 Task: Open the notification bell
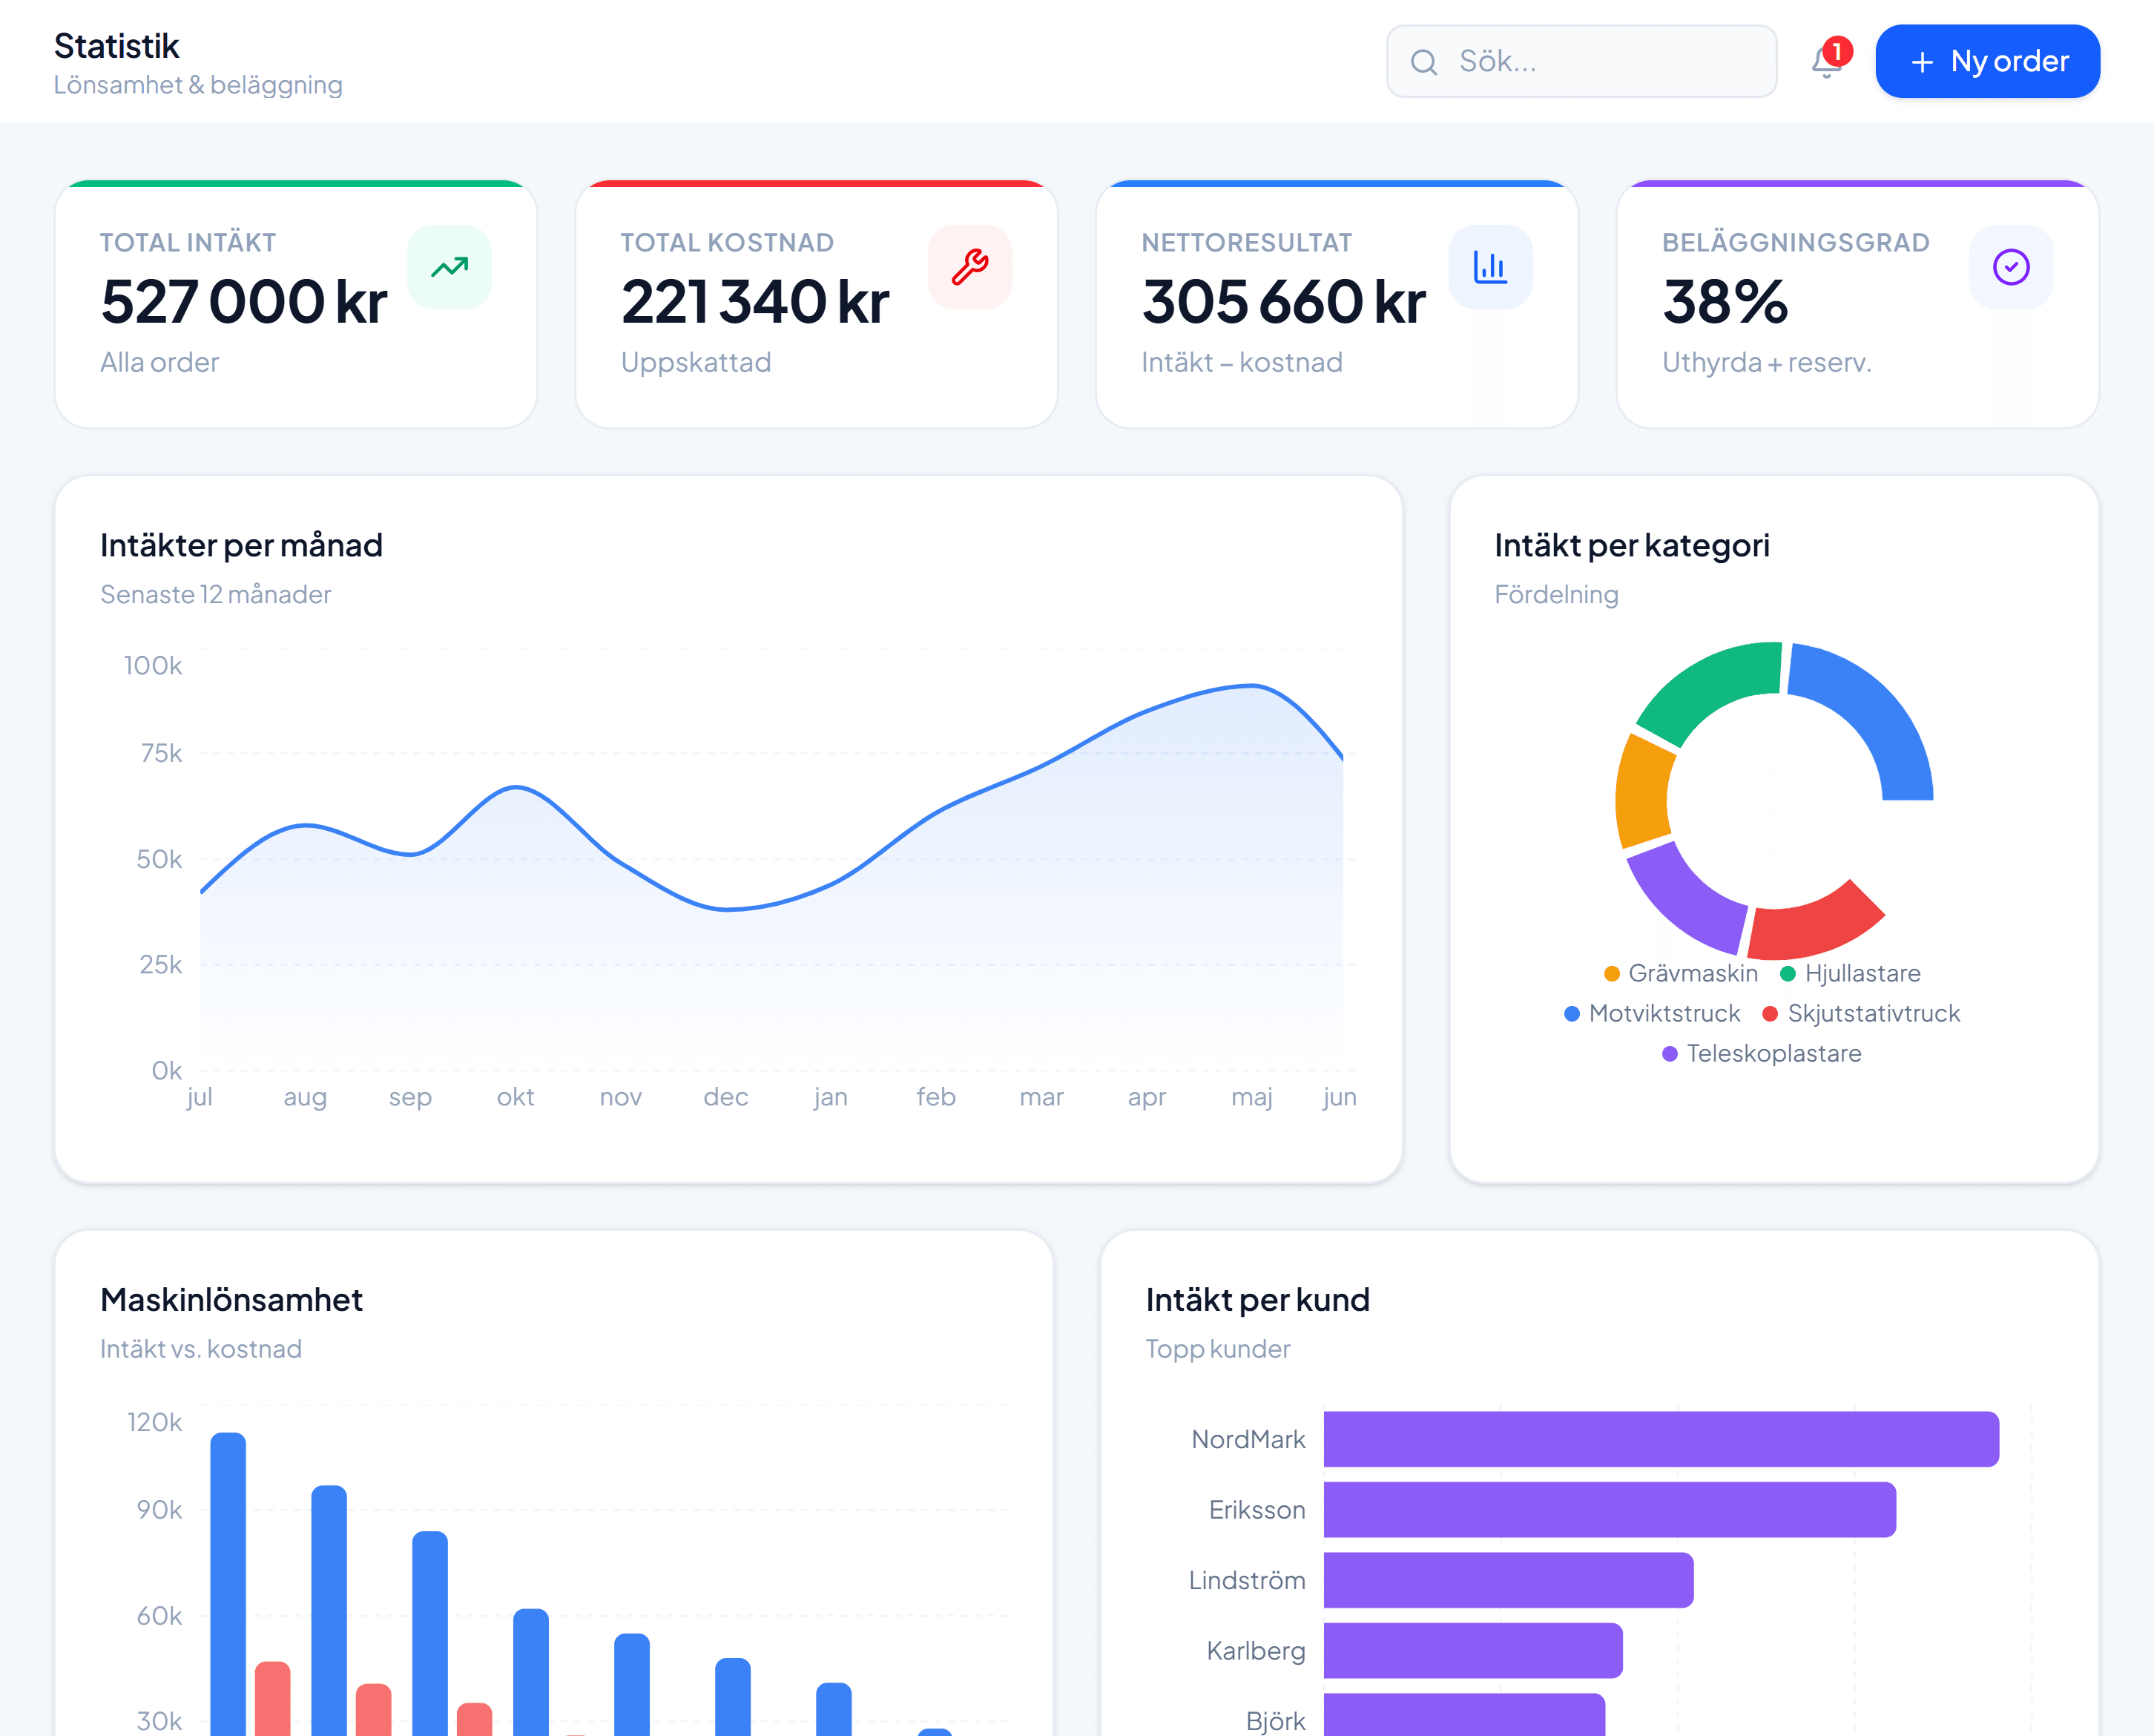(x=1827, y=62)
